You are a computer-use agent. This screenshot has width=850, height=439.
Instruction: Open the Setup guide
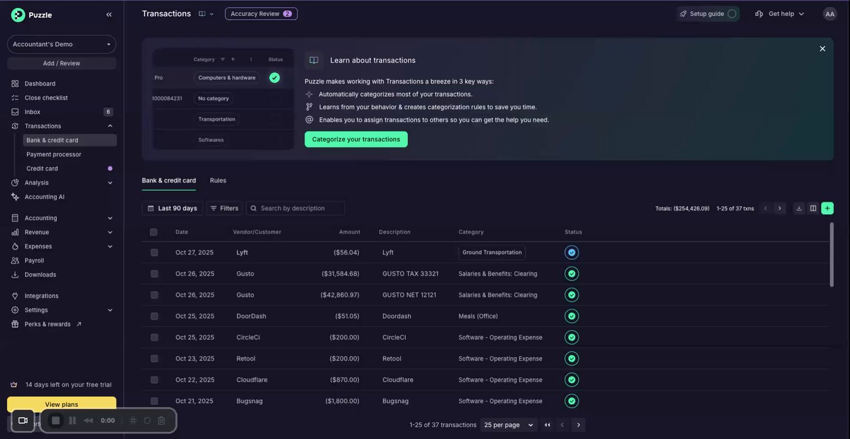tap(708, 14)
